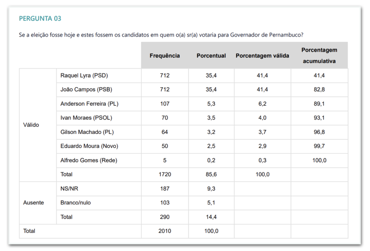Select the Ivan Moraes (PSOL) row label
The width and height of the screenshot is (370, 251).
86,118
